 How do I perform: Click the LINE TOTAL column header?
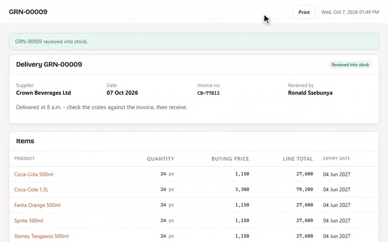coord(297,159)
